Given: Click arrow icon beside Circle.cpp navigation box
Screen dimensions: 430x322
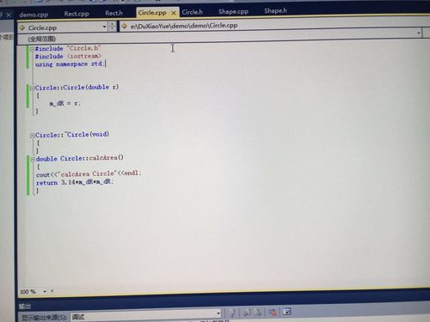Looking at the screenshot, I should (21, 27).
